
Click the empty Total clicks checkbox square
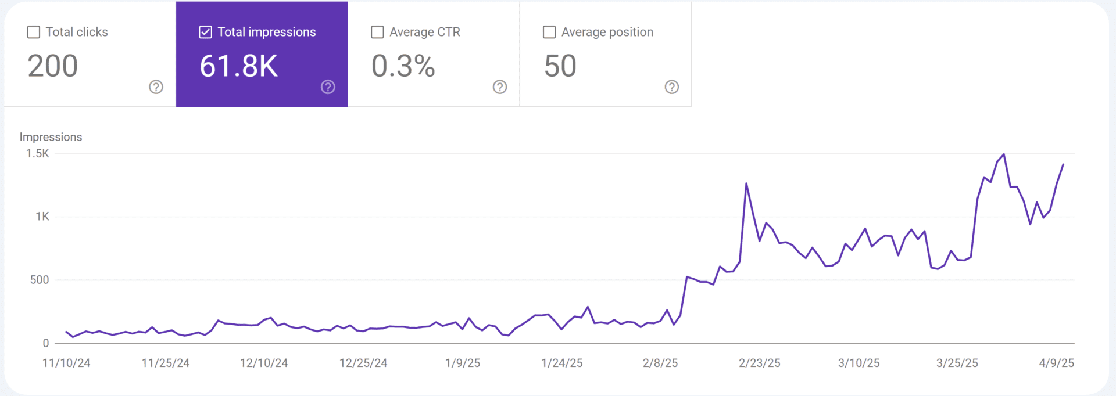pos(33,32)
